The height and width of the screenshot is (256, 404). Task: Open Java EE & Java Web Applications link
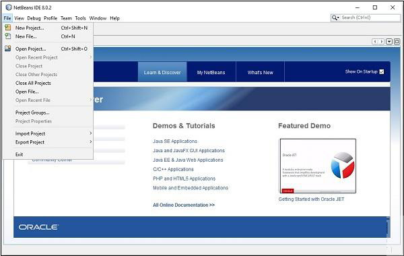pos(188,160)
